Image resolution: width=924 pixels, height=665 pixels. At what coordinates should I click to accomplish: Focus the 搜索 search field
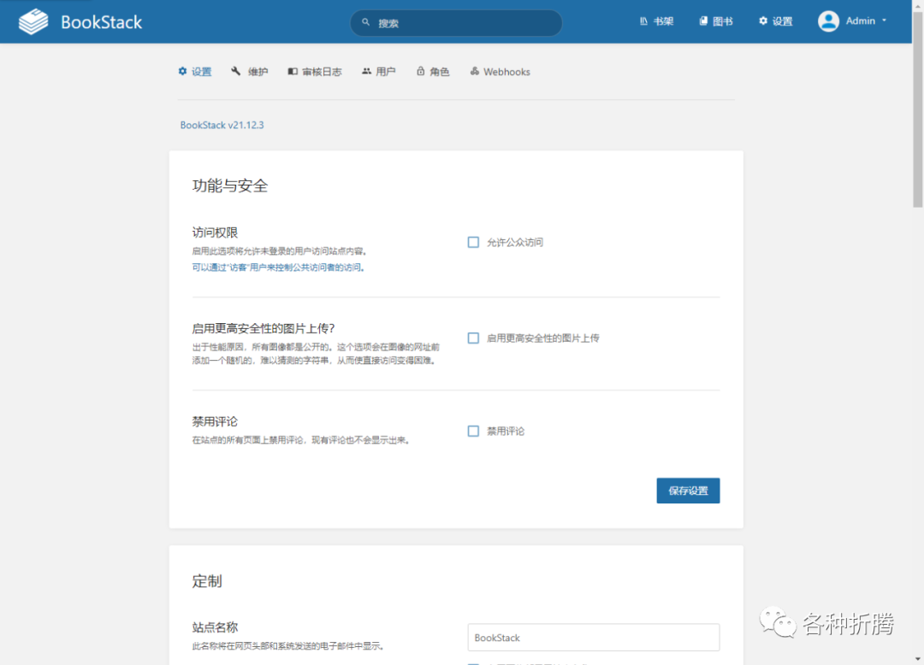pos(456,22)
